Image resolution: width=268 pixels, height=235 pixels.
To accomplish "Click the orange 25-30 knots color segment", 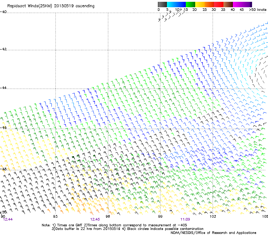I will point(209,4).
